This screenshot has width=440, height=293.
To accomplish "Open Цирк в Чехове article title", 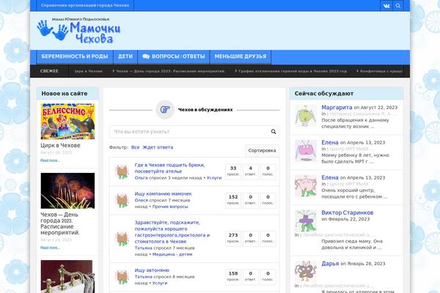I will tap(60, 145).
